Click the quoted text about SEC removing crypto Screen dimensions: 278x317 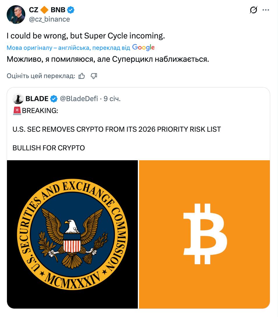pos(117,129)
